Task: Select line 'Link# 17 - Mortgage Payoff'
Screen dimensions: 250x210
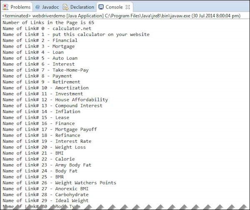Action: [x=50, y=130]
